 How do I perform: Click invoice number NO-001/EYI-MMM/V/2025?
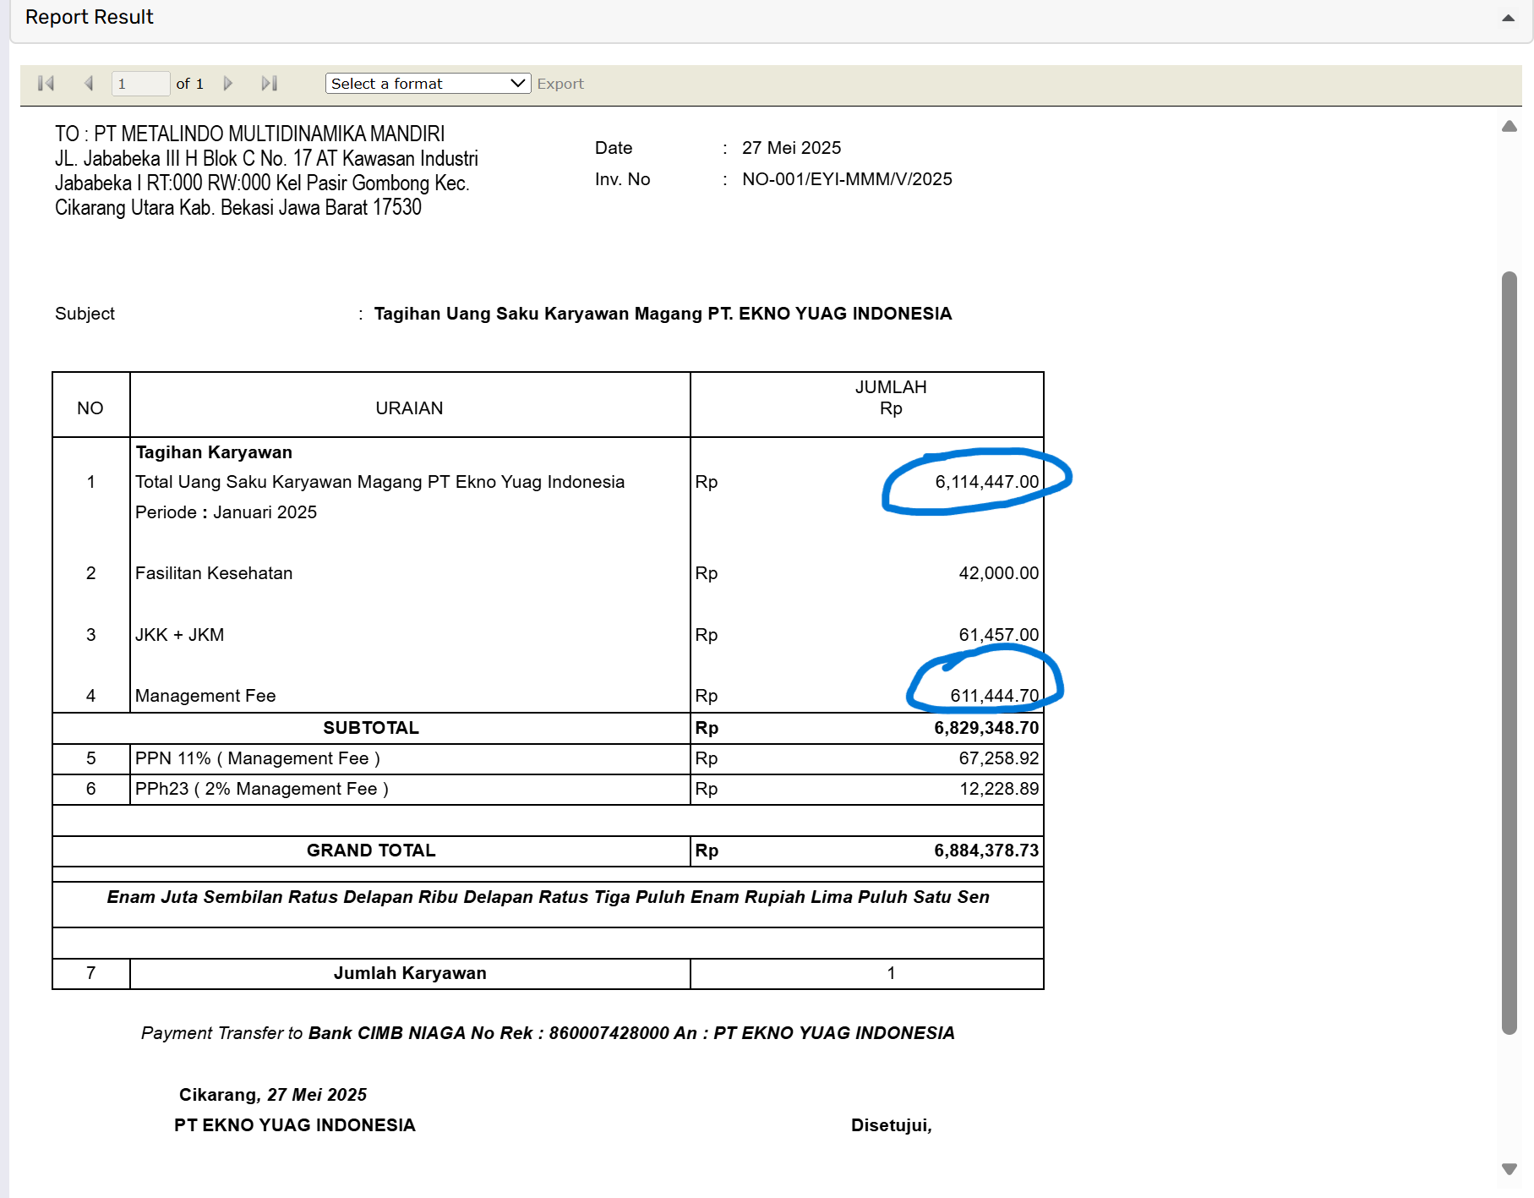click(847, 179)
